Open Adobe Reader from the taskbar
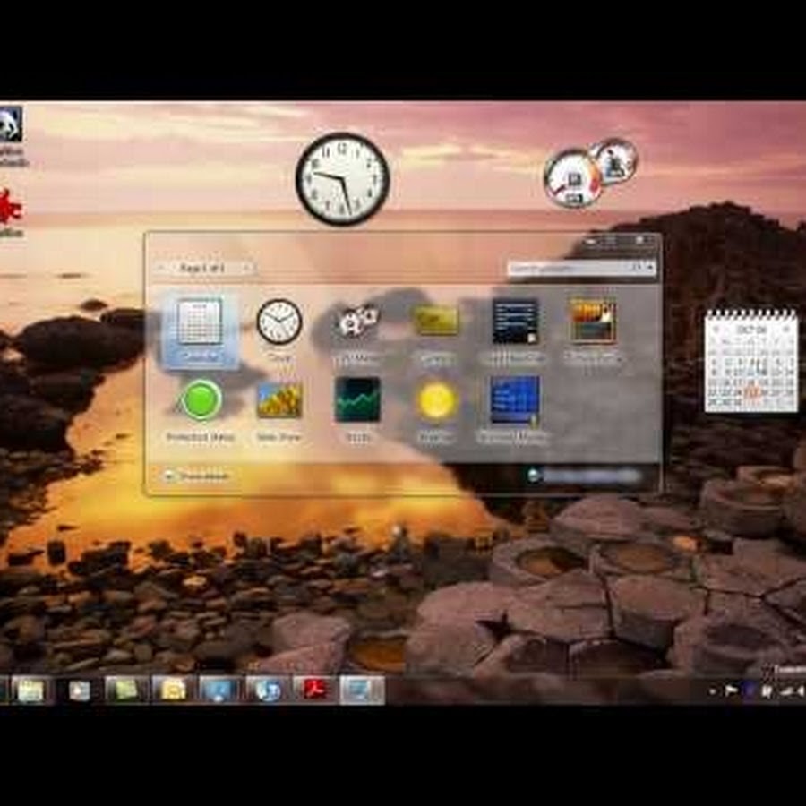This screenshot has height=806, width=806. pyautogui.click(x=314, y=690)
